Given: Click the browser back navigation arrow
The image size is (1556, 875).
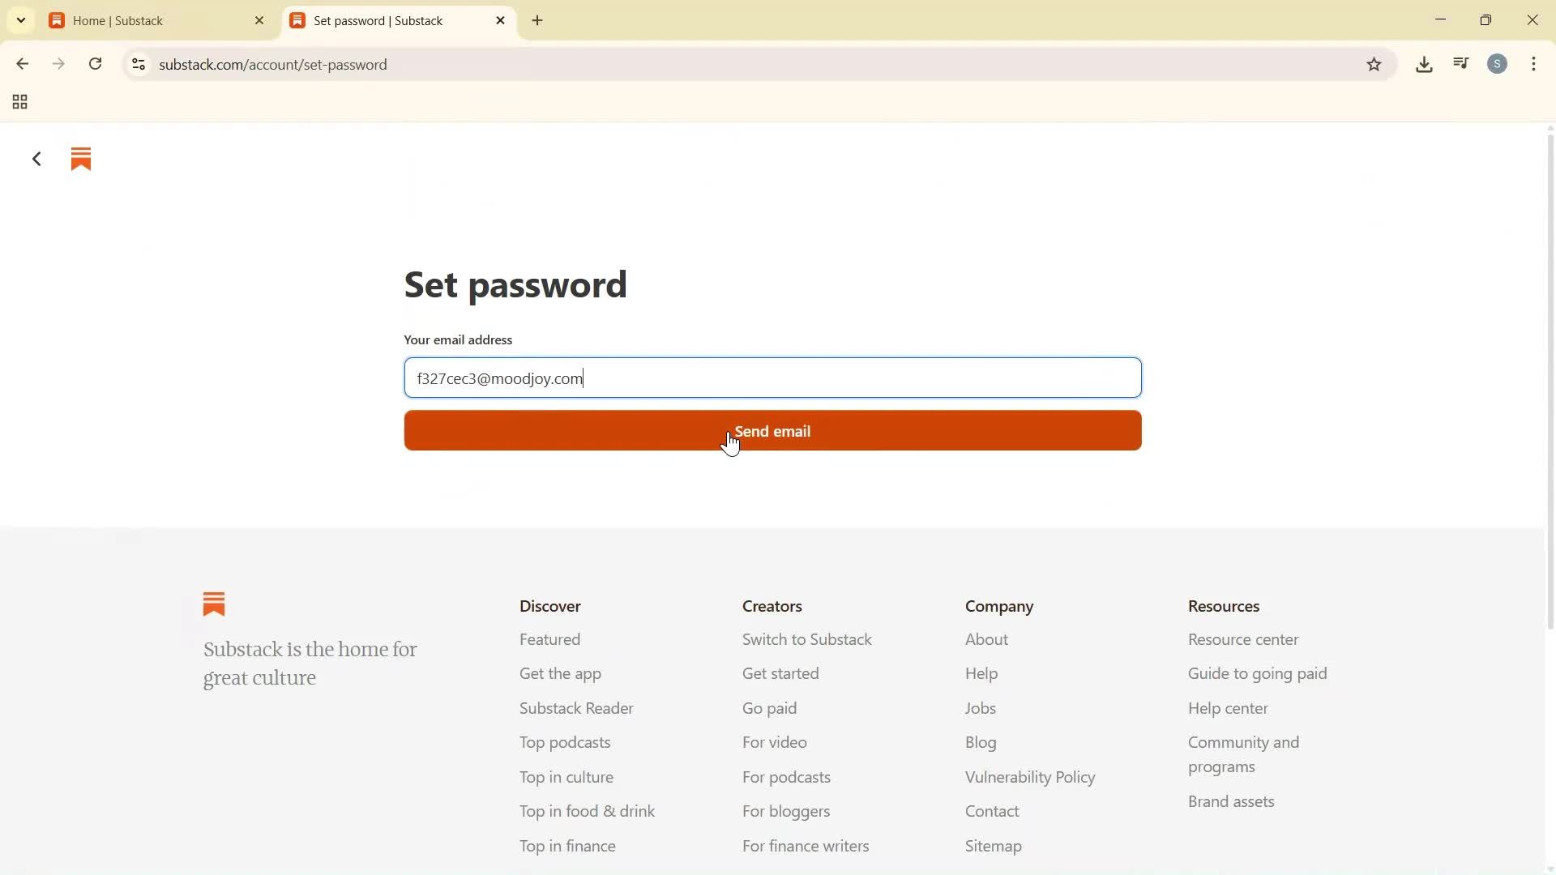Looking at the screenshot, I should pyautogui.click(x=22, y=64).
